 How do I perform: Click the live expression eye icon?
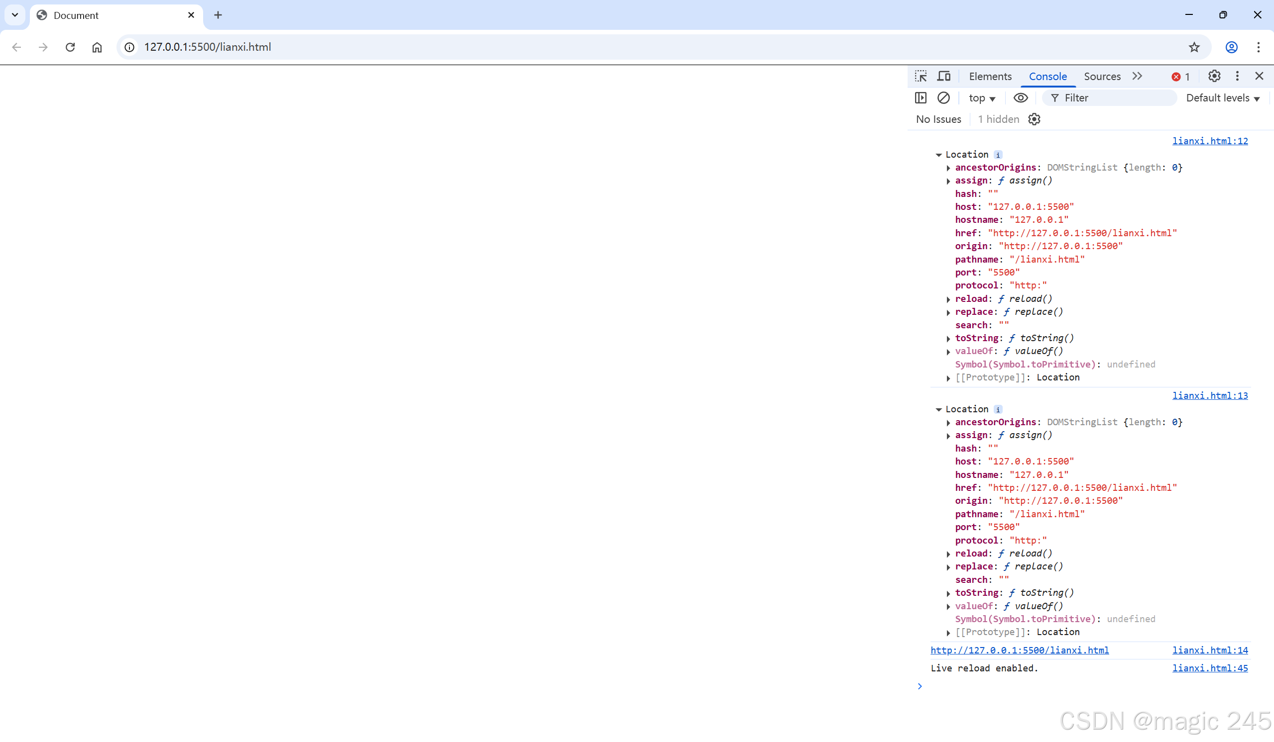pos(1020,98)
